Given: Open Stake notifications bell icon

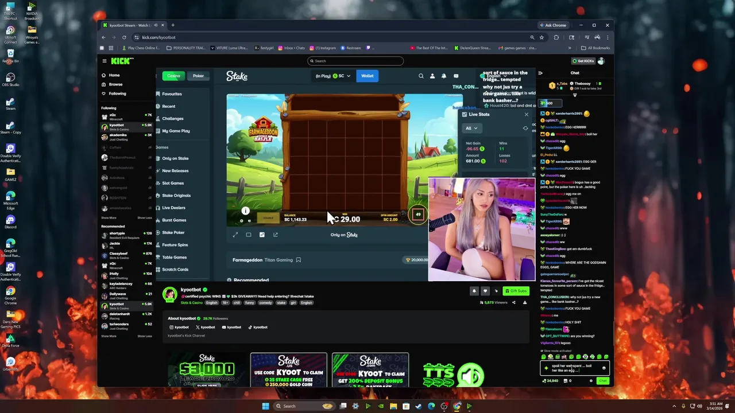Looking at the screenshot, I should (x=443, y=76).
